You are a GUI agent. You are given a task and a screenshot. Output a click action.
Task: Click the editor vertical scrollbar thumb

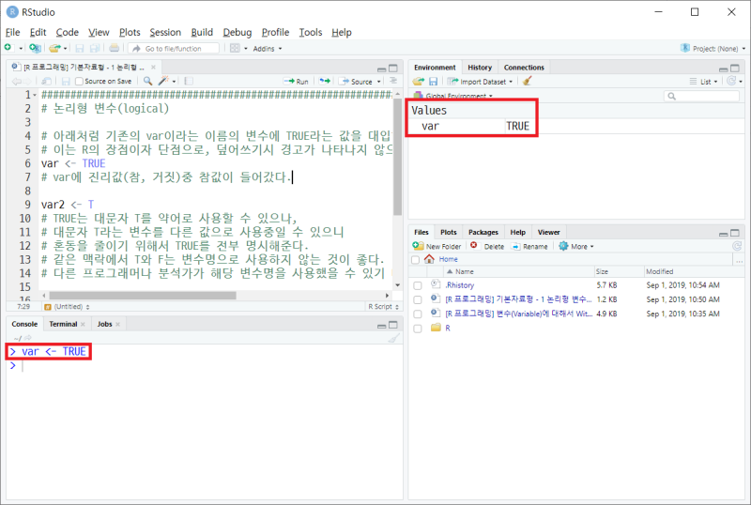(x=397, y=158)
